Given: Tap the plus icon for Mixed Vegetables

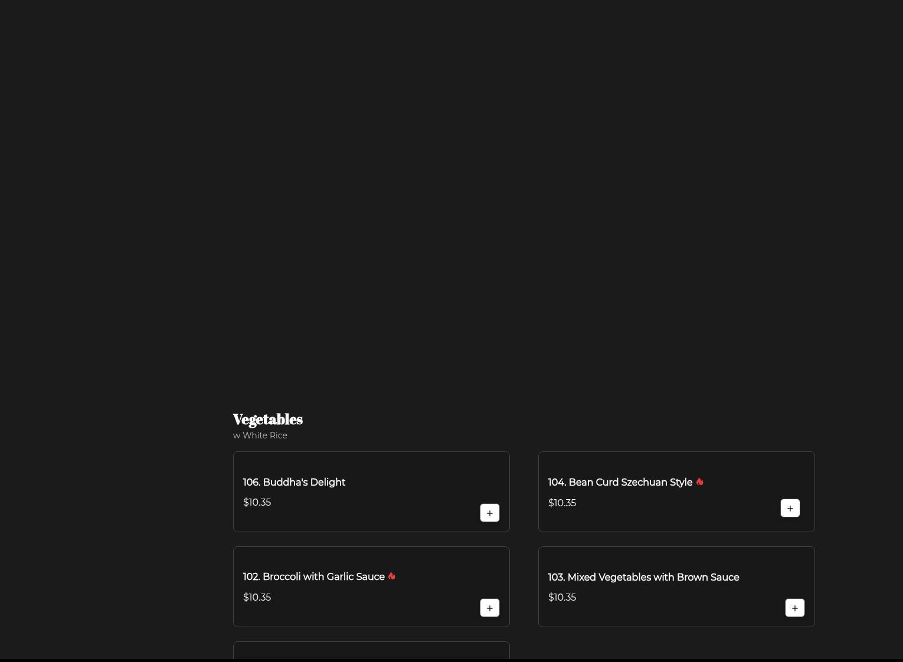Looking at the screenshot, I should 794,608.
